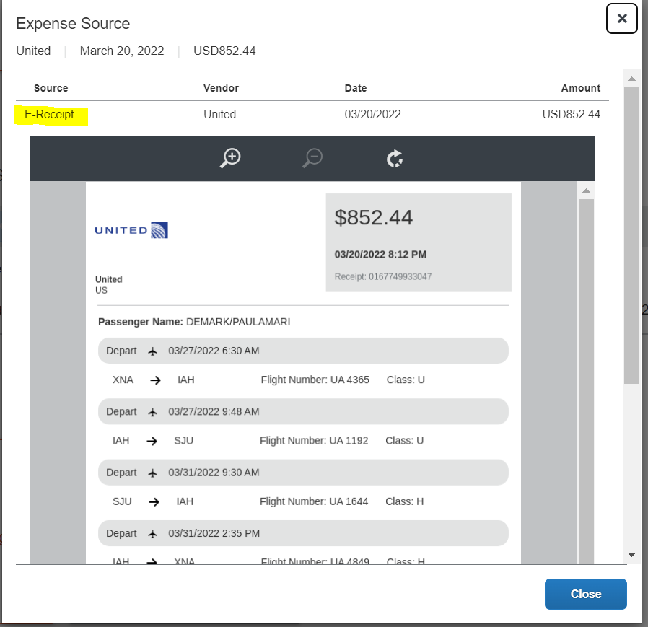Click the Source column header
This screenshot has width=648, height=627.
[51, 88]
